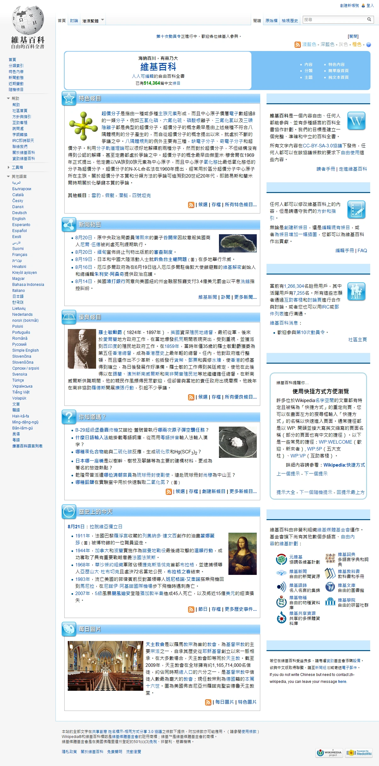379x766 pixels.
Task: Open the RSS icon beside 節日
Action: (191, 610)
